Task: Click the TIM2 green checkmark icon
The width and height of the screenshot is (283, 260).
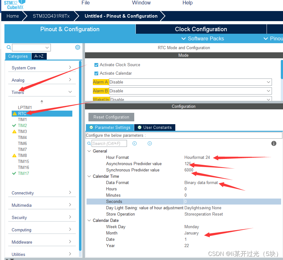Action: pyautogui.click(x=14, y=125)
